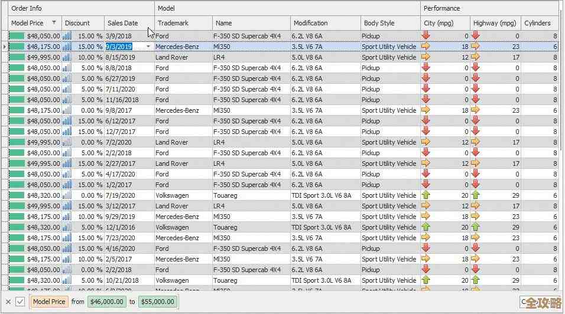
Task: Click the row indicator arrow of selected row
Action: [x=5, y=47]
